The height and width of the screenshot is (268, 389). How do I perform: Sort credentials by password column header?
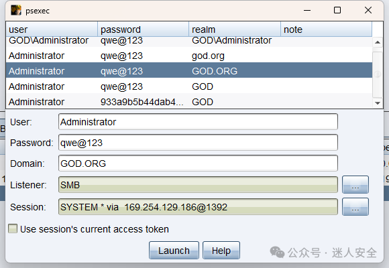(x=143, y=29)
